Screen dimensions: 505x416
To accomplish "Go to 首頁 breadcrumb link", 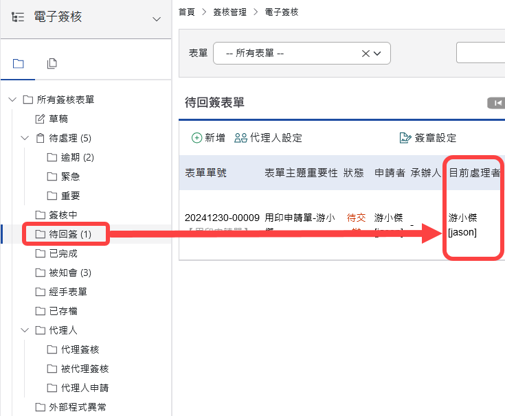I will click(187, 12).
